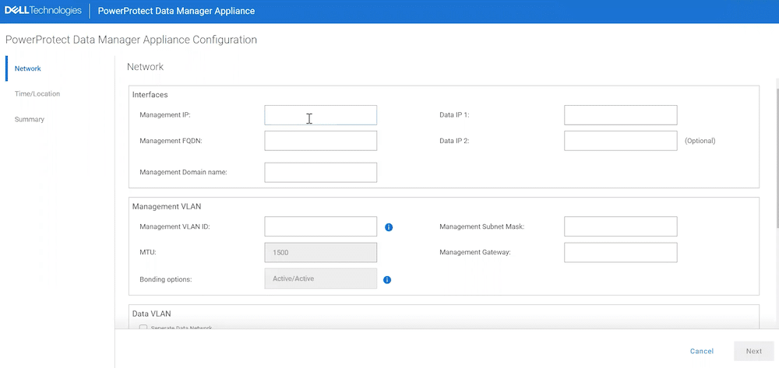This screenshot has width=779, height=368.
Task: Click the 'Bonding options:' label
Action: pyautogui.click(x=166, y=279)
